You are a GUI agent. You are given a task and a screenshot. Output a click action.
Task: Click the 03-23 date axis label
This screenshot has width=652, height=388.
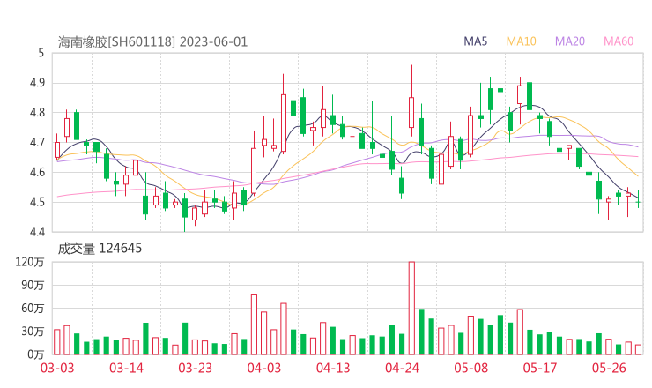point(195,368)
